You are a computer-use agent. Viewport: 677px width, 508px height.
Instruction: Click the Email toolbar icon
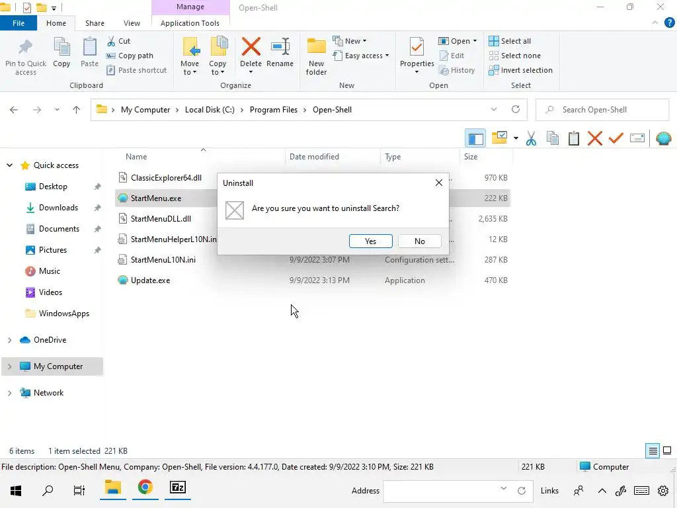tap(637, 138)
